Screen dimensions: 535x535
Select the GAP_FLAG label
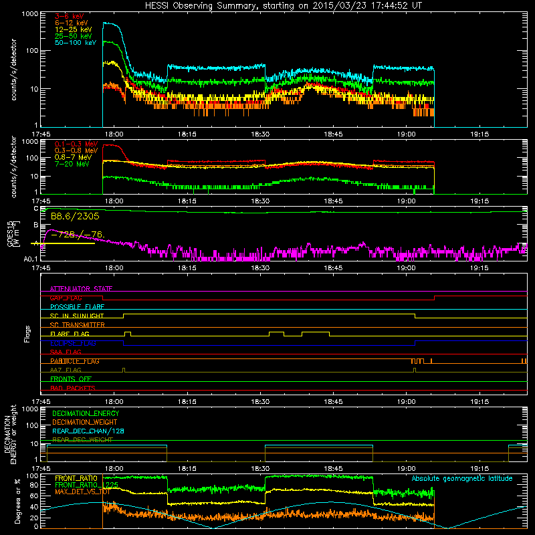(x=66, y=298)
